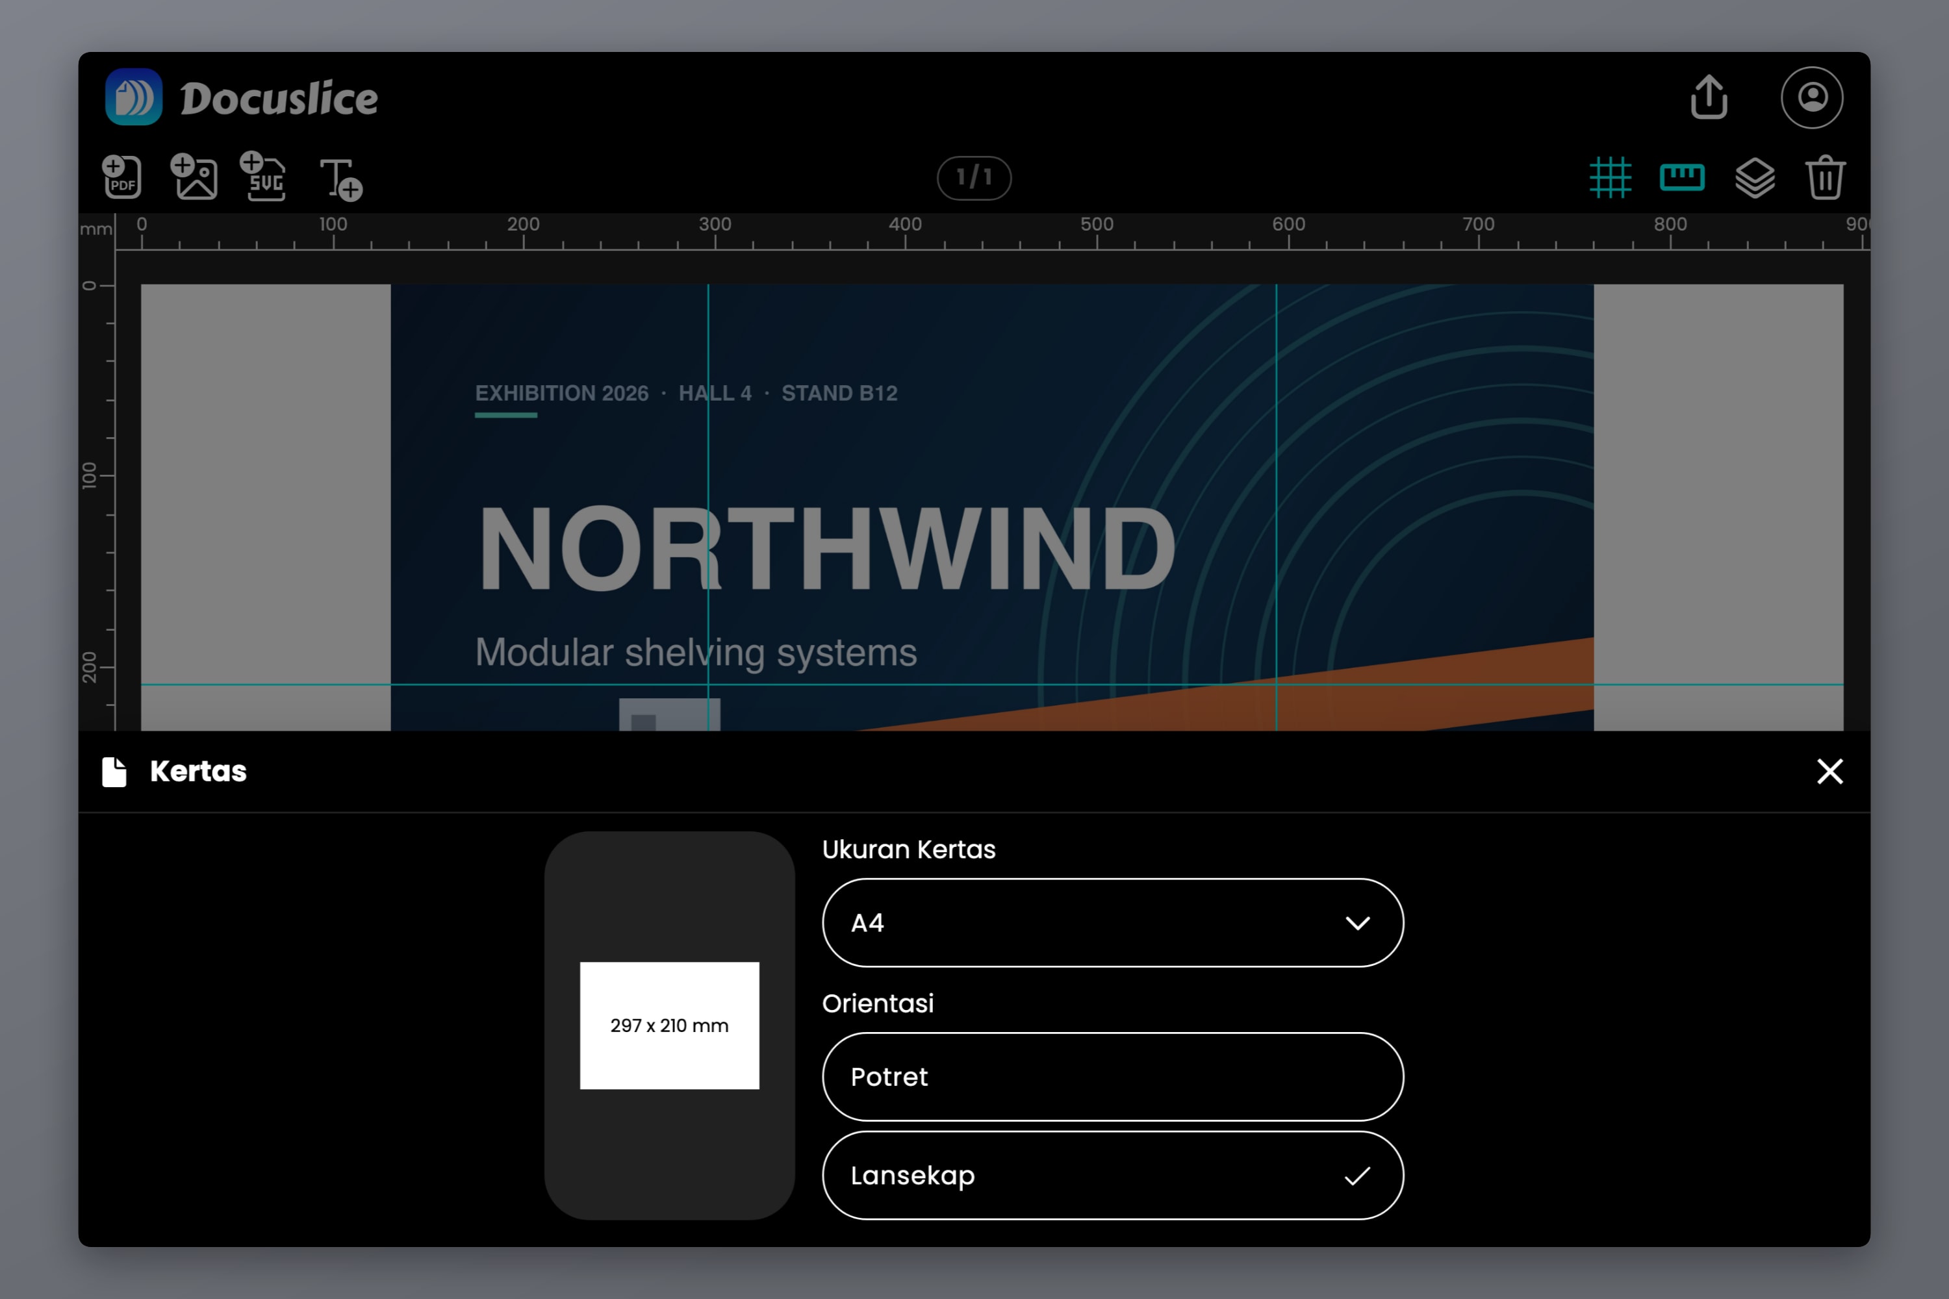Add a PDF document
This screenshot has height=1299, width=1949.
122,177
